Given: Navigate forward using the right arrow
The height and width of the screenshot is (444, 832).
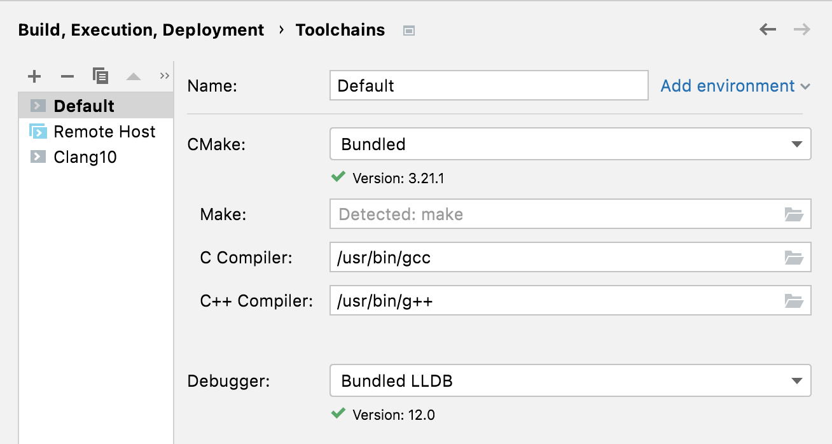Looking at the screenshot, I should coord(802,29).
